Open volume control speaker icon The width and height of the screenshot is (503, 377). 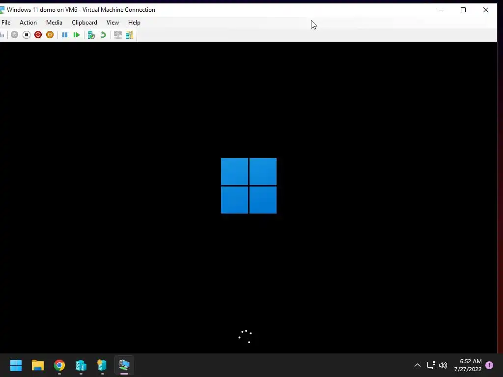(x=443, y=365)
